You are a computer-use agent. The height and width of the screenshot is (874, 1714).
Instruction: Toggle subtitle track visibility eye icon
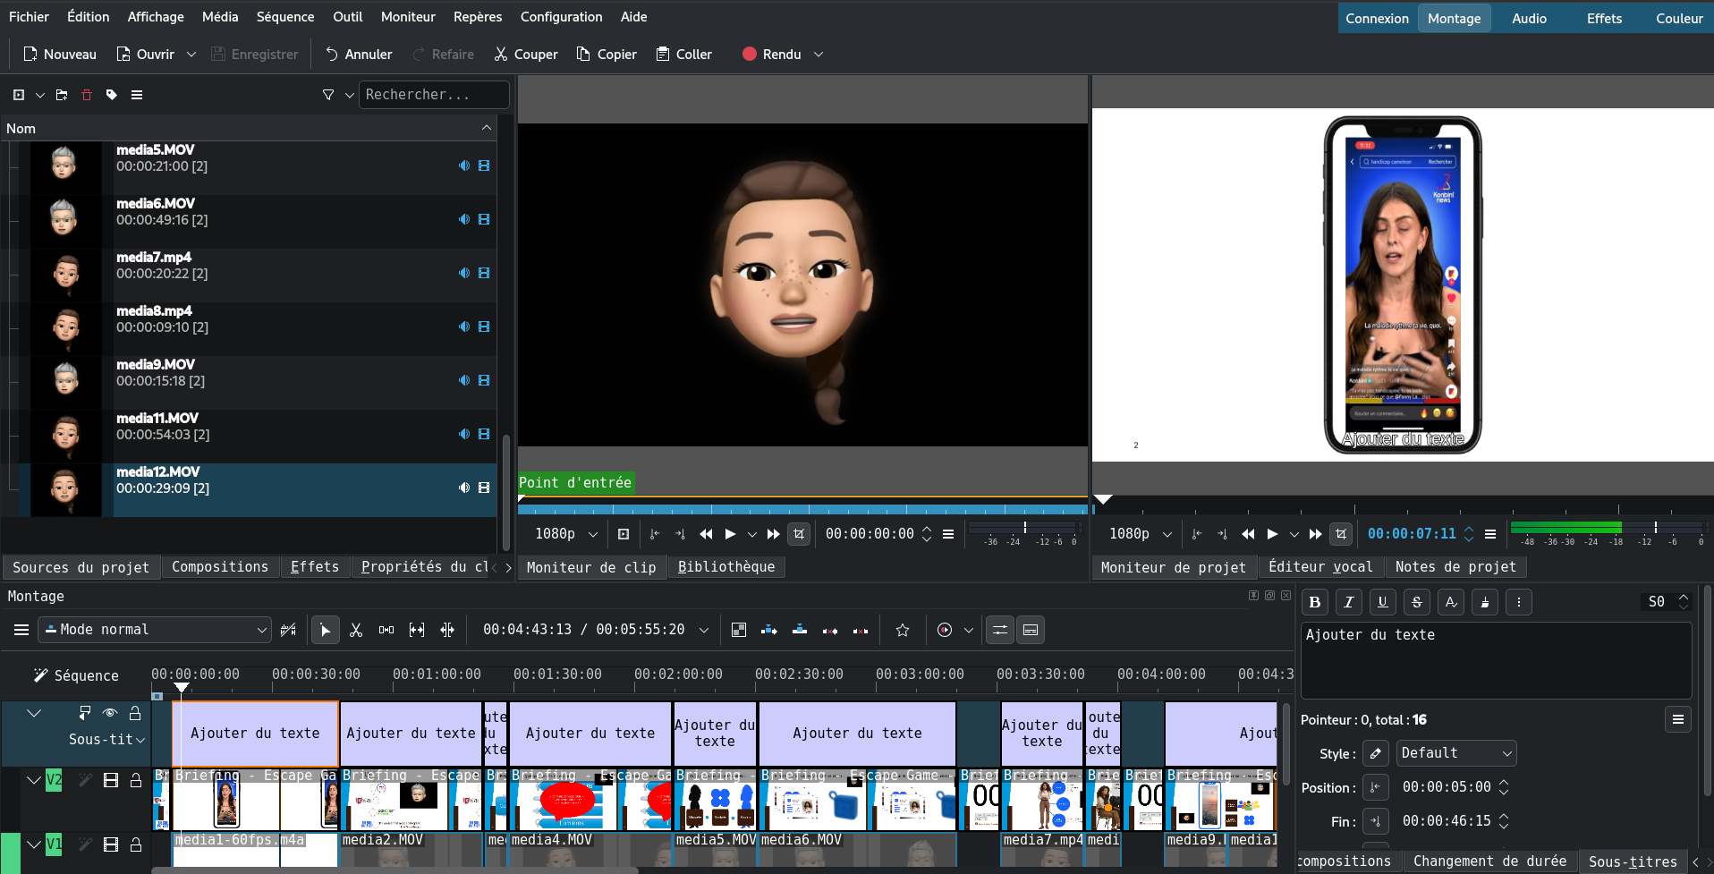click(110, 713)
